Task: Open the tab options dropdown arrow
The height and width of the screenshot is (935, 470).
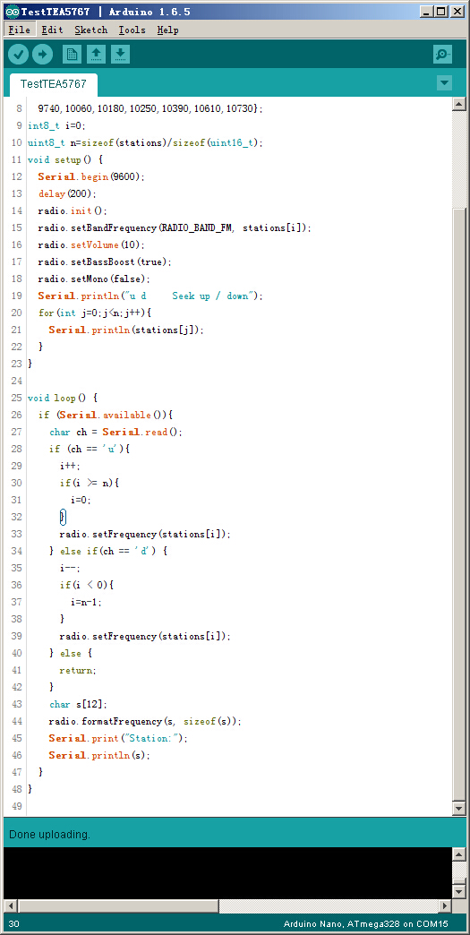Action: tap(444, 83)
